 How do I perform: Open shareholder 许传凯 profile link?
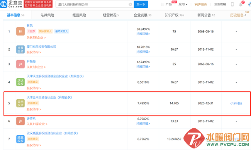tap(31, 118)
